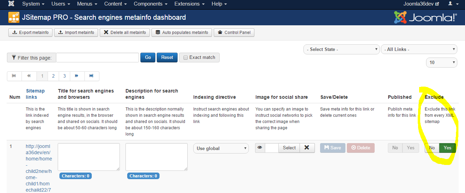Jump to last page pagination icon

[91, 76]
